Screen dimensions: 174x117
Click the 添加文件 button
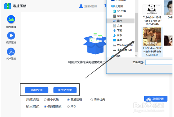click(x=37, y=90)
